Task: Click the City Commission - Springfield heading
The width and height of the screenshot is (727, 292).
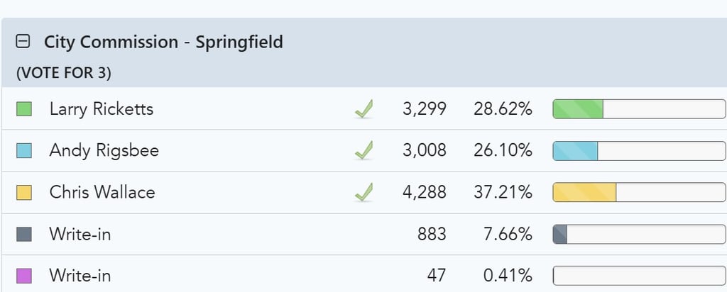Action: coord(163,42)
